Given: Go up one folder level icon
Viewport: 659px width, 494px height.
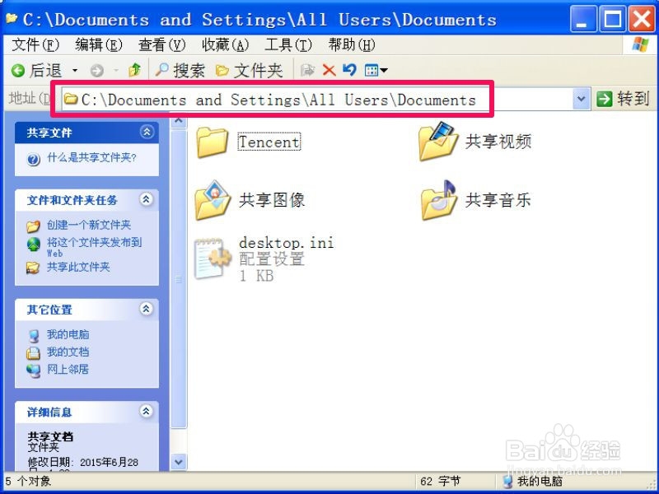Looking at the screenshot, I should point(135,70).
